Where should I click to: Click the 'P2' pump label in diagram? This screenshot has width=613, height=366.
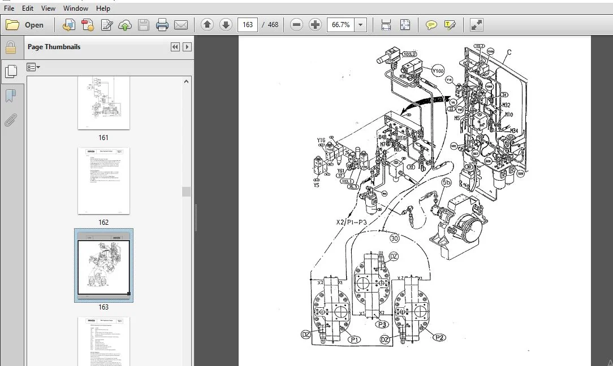(439, 338)
